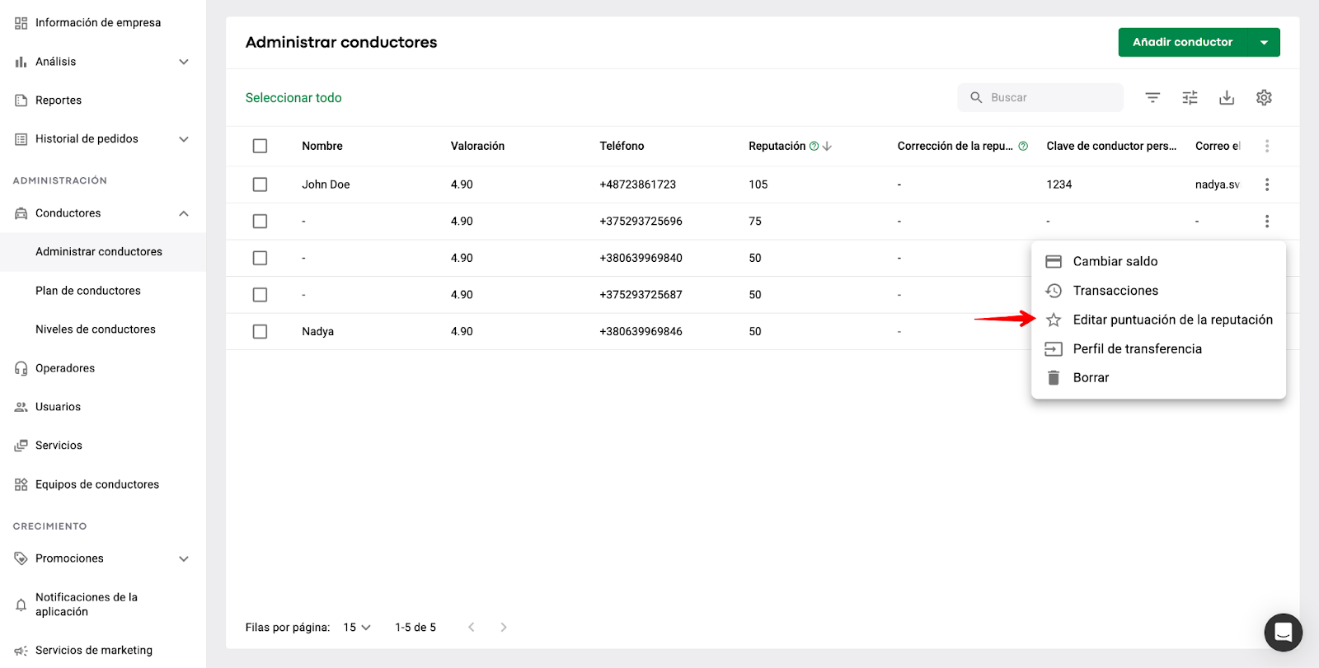Click the Servicios icon in sidebar
The image size is (1319, 668).
(21, 446)
